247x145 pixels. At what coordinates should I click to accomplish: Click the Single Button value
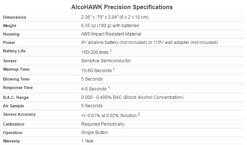(94, 133)
